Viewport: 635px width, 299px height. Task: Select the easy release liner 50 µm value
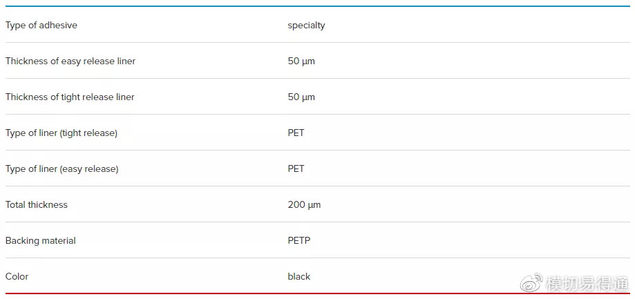(x=301, y=61)
